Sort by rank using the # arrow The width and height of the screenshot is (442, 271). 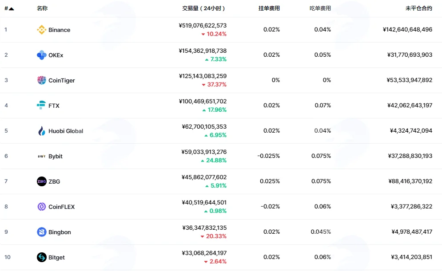[x=9, y=8]
